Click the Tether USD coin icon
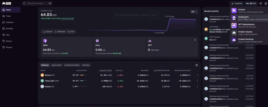 point(42,81)
